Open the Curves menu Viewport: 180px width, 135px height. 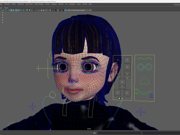[47, 4]
